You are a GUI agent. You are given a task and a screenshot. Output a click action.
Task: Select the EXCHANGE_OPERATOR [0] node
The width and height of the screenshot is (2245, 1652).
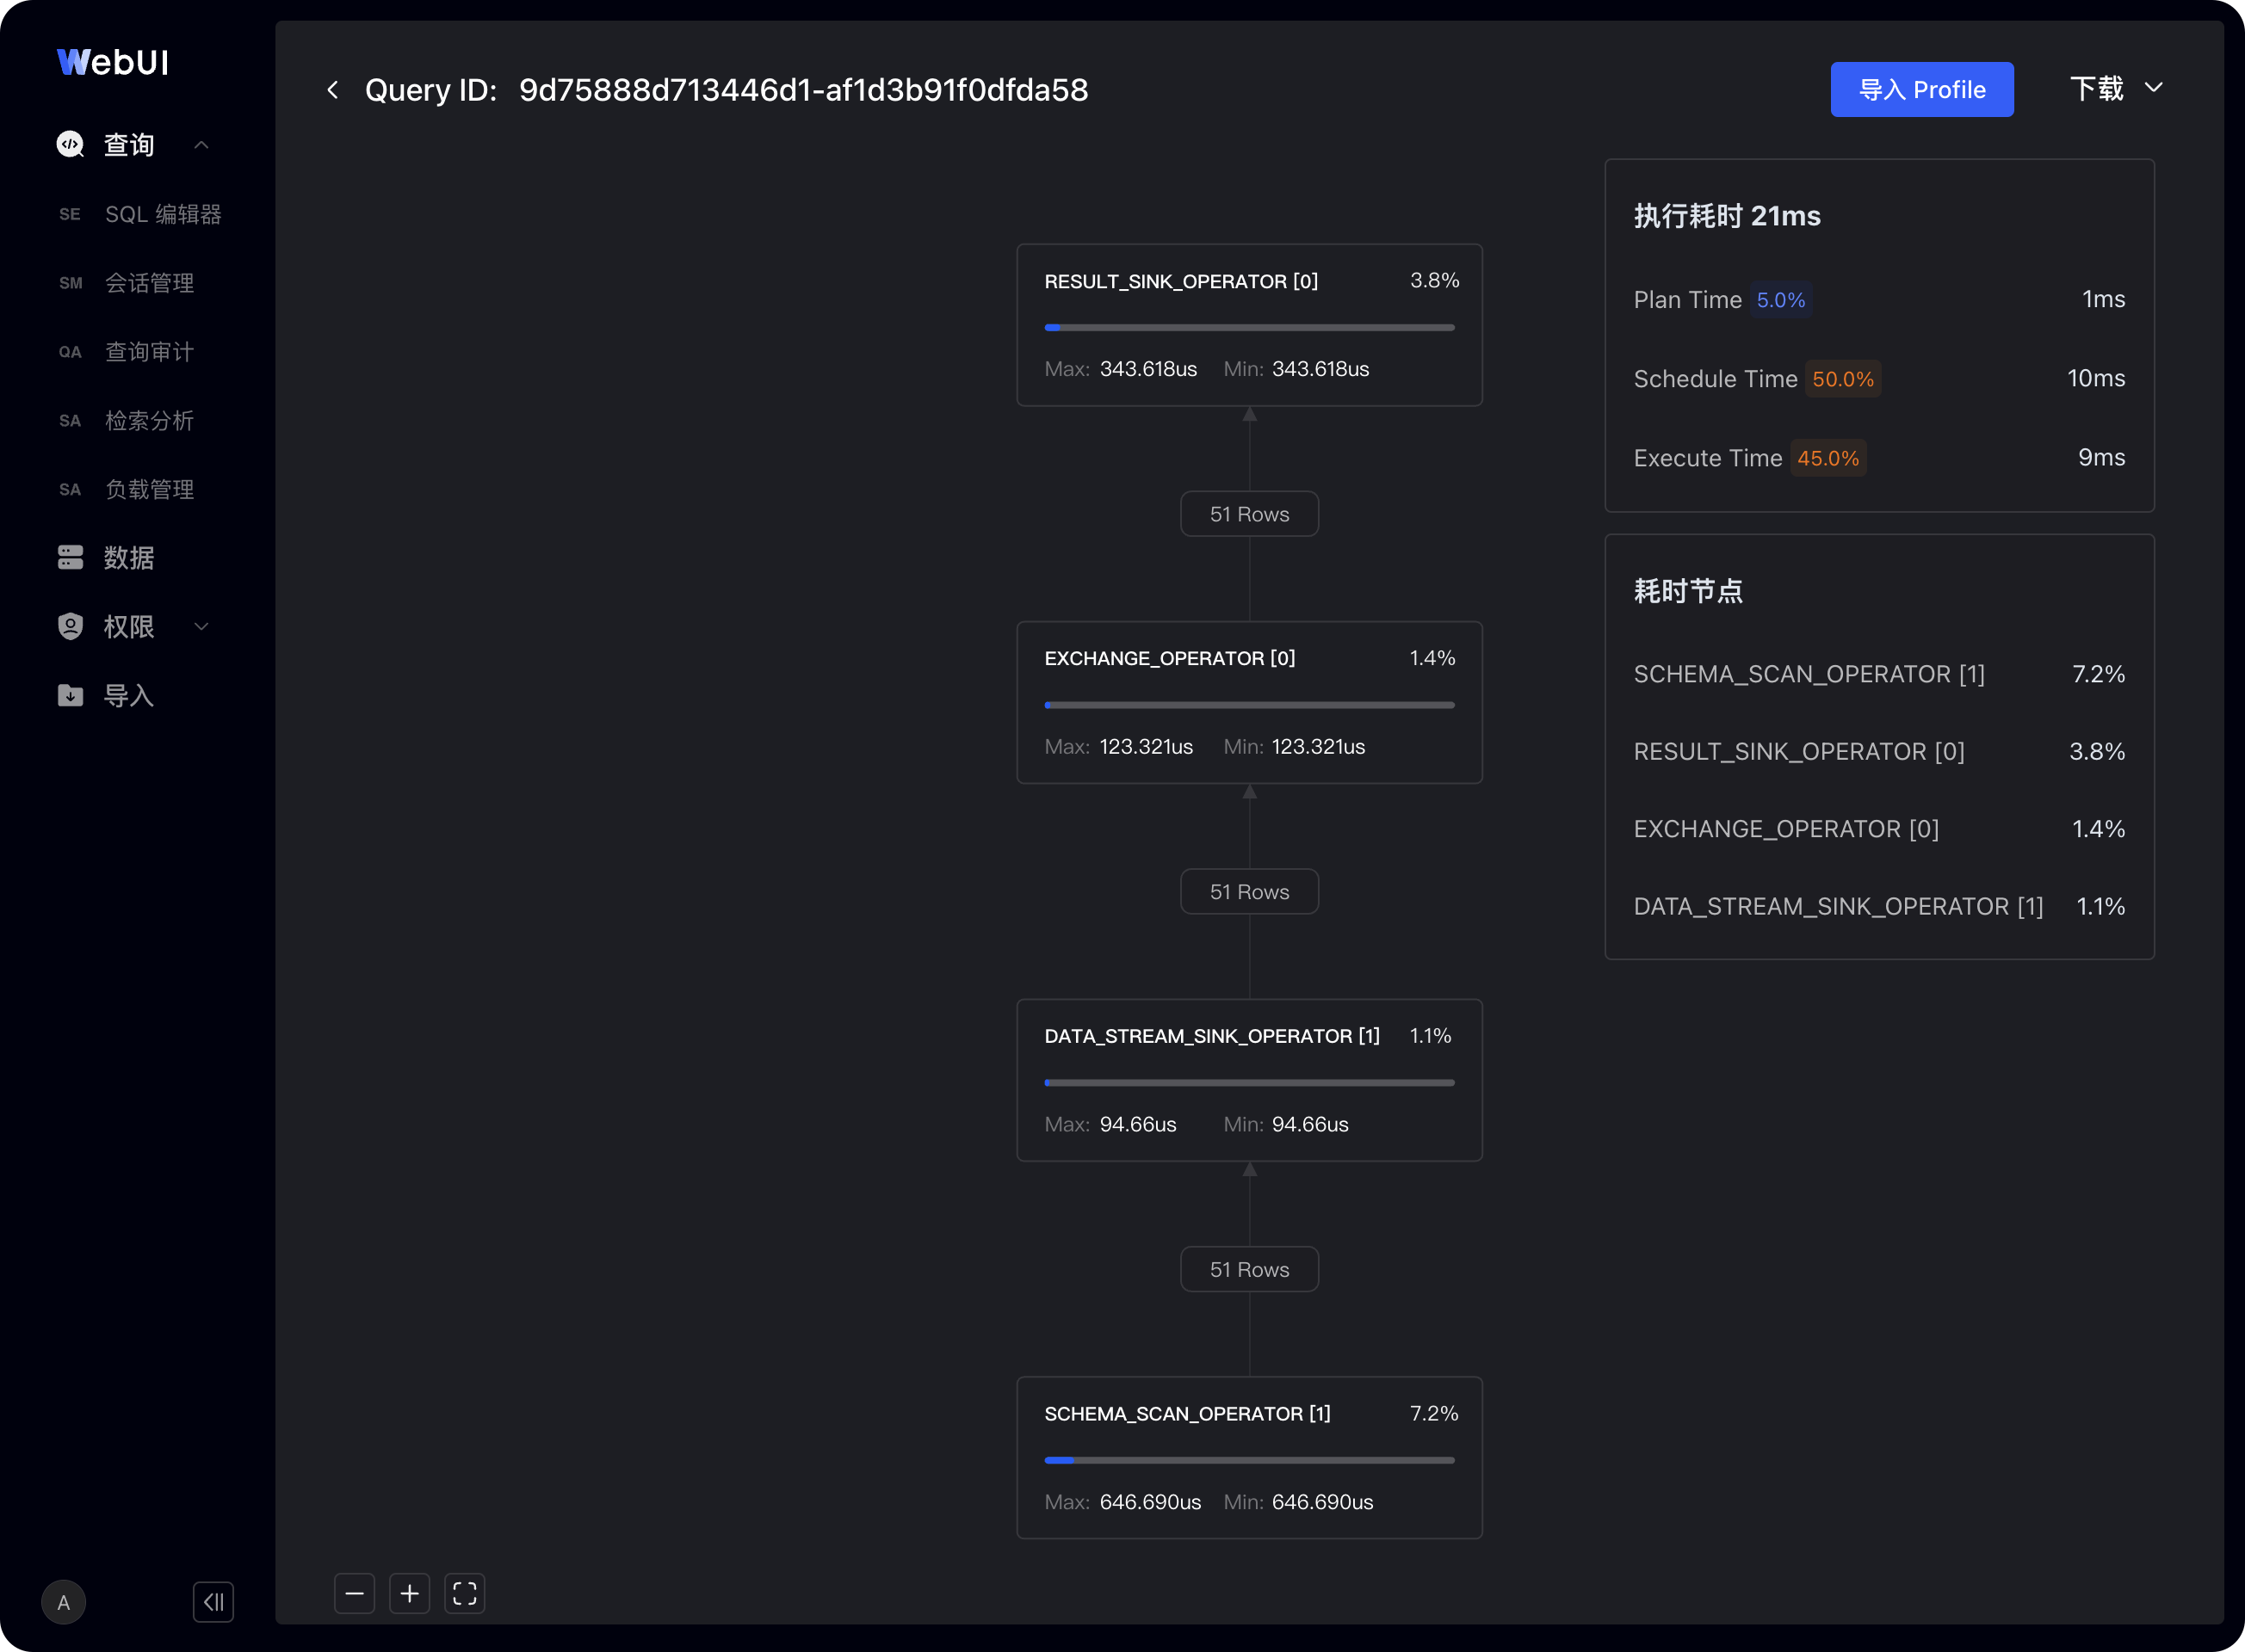[x=1250, y=702]
